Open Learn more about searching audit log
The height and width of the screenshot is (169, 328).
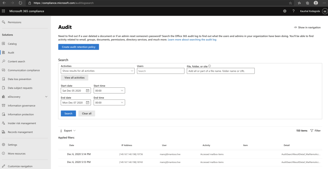192,40
